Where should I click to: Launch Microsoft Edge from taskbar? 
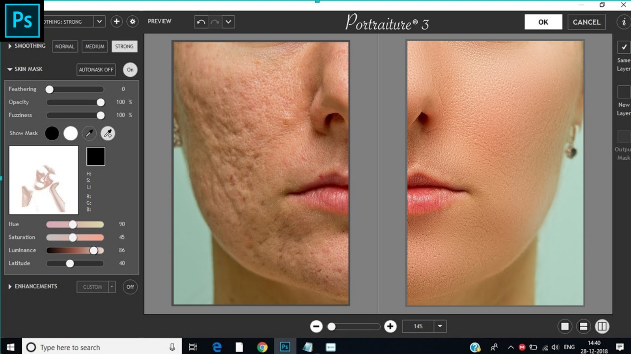click(x=217, y=347)
